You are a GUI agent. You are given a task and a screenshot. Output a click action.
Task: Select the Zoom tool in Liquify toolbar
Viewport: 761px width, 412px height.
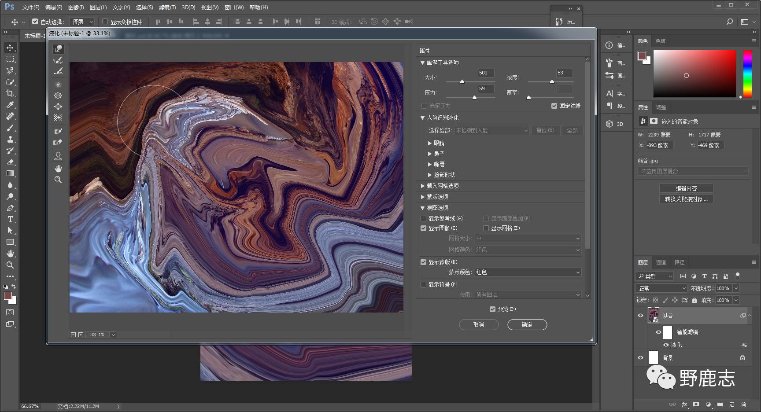tap(58, 180)
